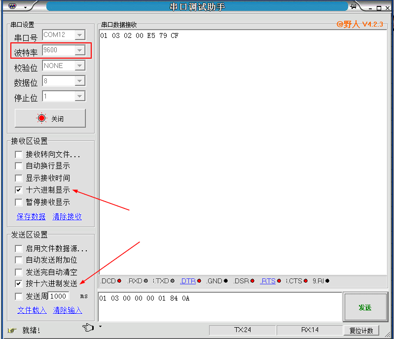Image resolution: width=394 pixels, height=339 pixels.
Task: Click the 就绪! status text
Action: [x=31, y=330]
